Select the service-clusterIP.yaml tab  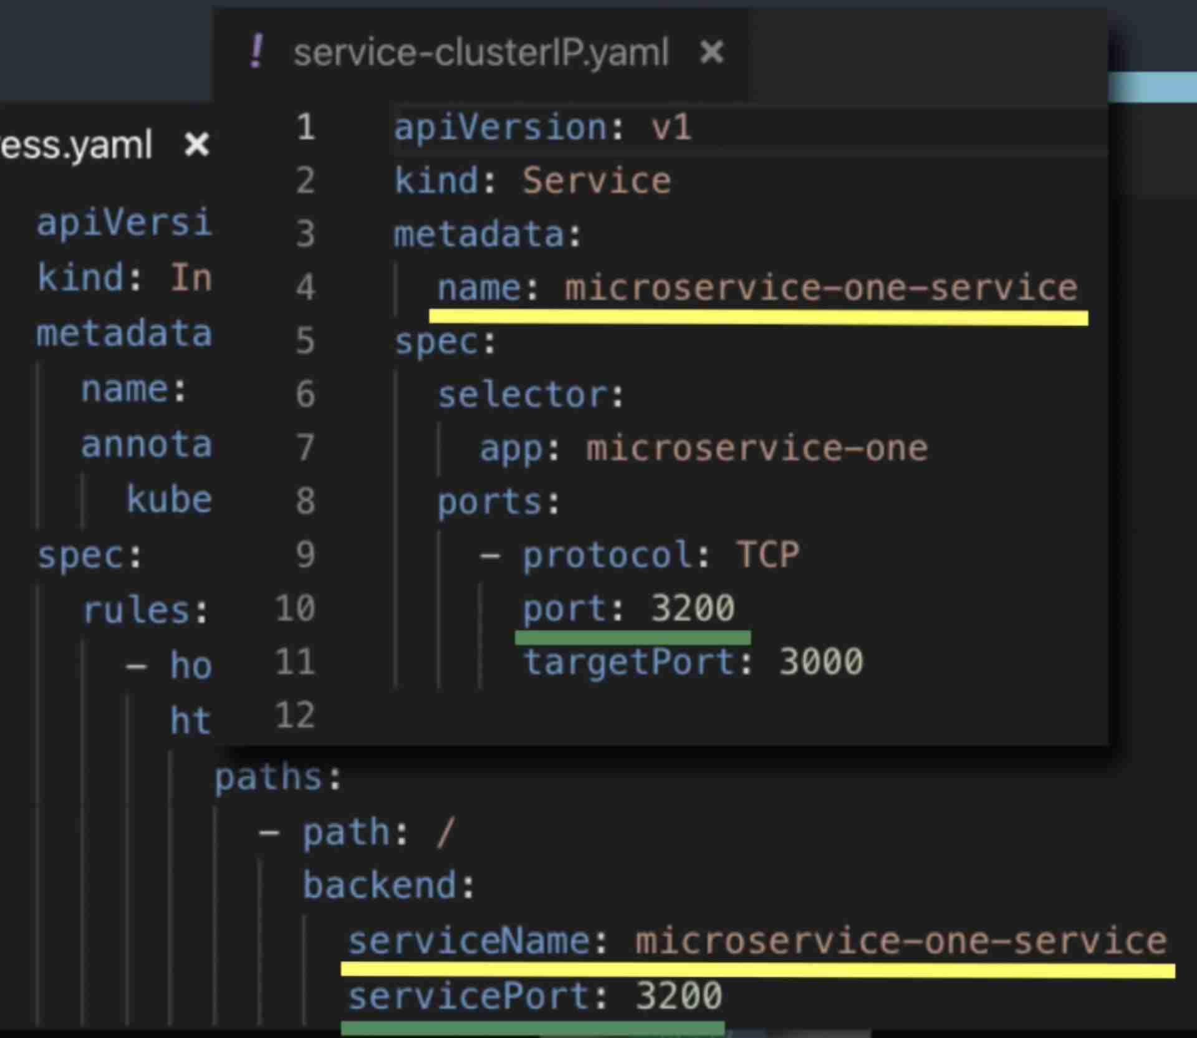(480, 53)
